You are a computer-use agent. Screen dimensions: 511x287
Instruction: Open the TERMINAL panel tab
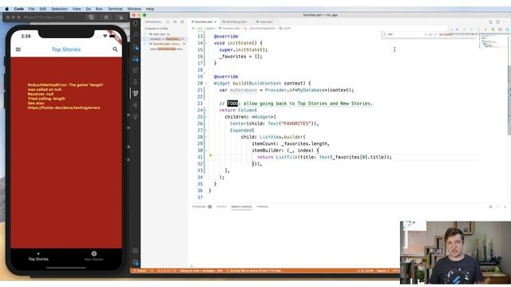coord(263,206)
